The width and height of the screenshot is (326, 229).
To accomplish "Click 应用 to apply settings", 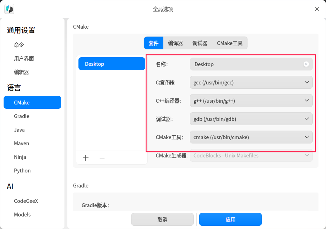I will [x=230, y=219].
